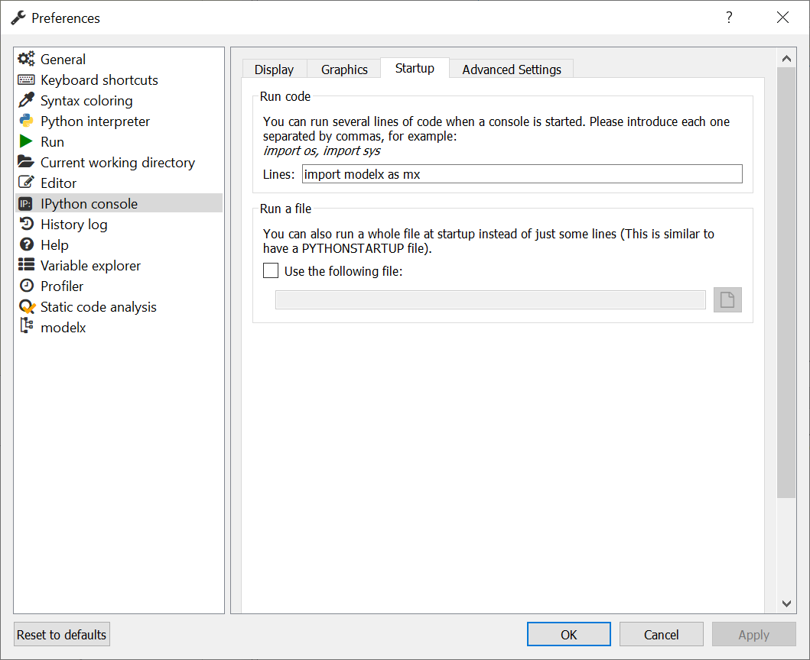Screen dimensions: 810x660
Task: Click Reset to defaults
Action: [x=62, y=635]
